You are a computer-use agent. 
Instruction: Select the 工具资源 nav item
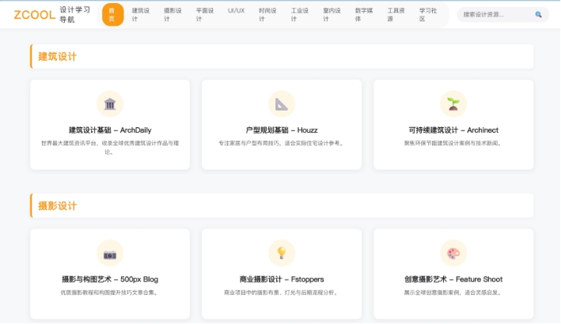[396, 14]
